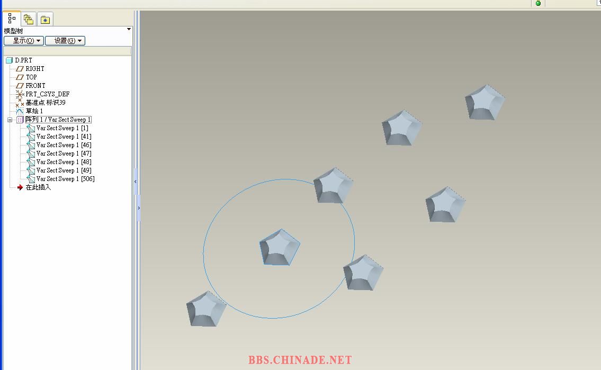
Task: Switch to the Model Tree tab icon
Action: (12, 19)
